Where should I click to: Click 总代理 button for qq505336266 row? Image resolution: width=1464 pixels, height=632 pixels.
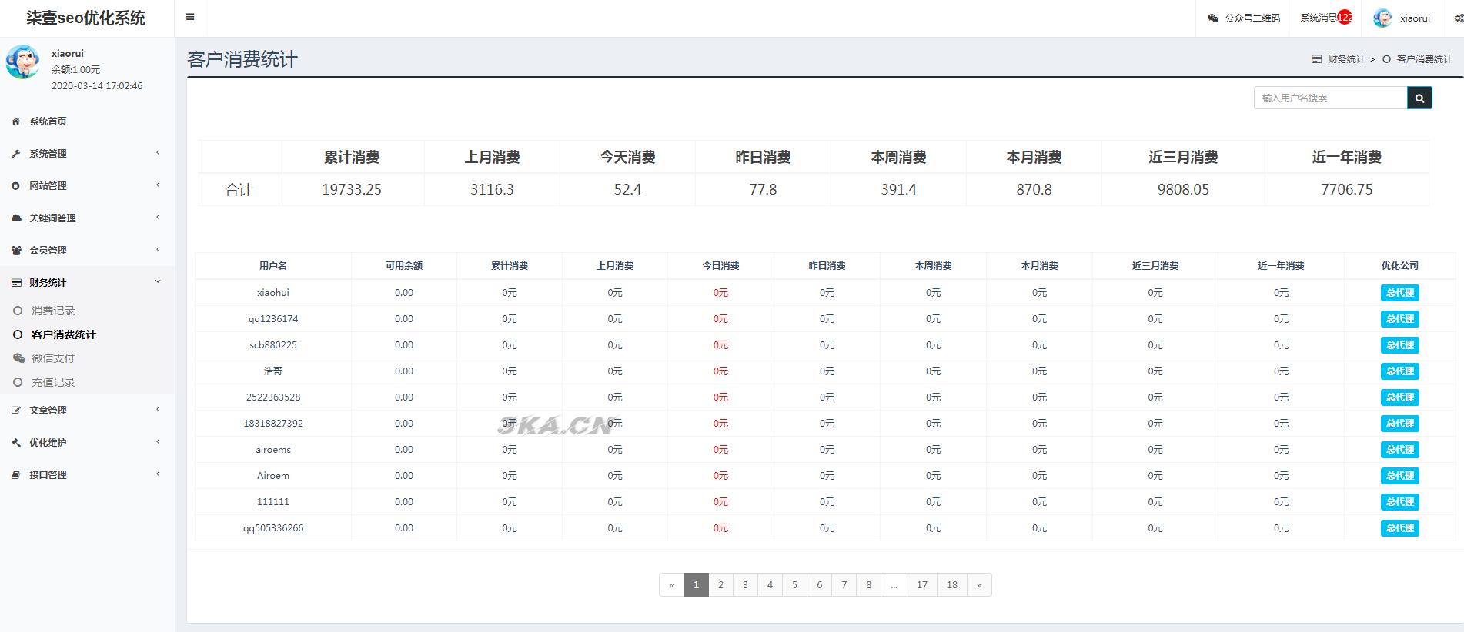click(x=1399, y=528)
